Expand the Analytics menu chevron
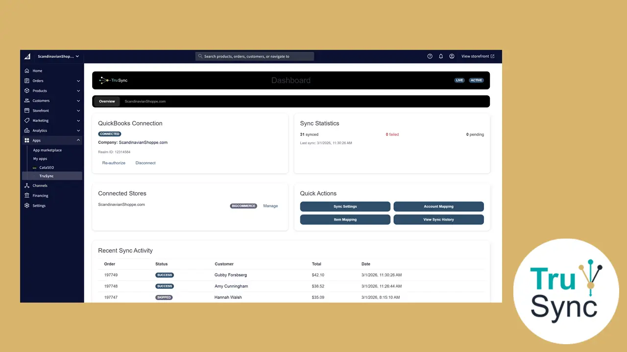627x352 pixels. [78, 131]
